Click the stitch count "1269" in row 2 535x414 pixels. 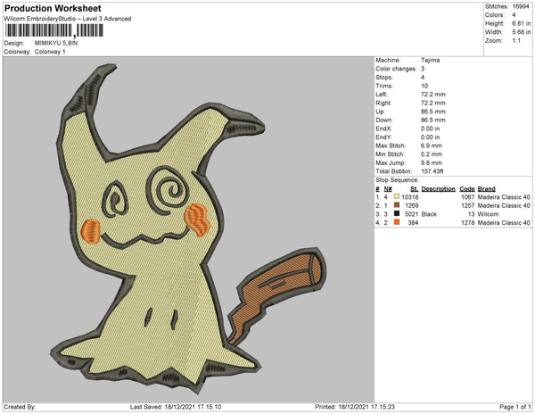[411, 205]
